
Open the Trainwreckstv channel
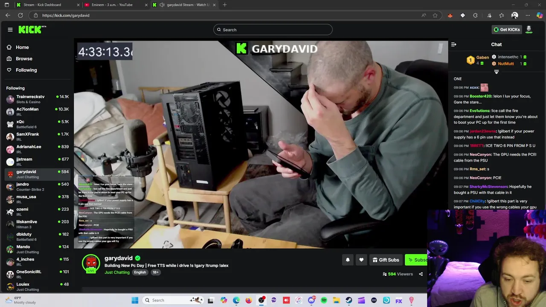click(x=37, y=99)
